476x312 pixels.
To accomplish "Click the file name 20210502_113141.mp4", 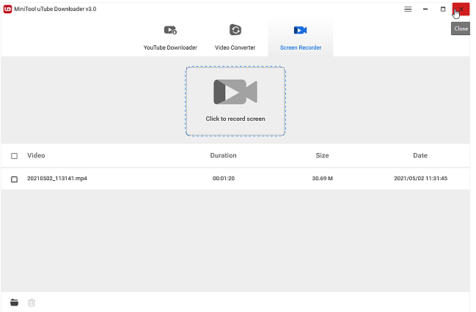I will [x=57, y=178].
